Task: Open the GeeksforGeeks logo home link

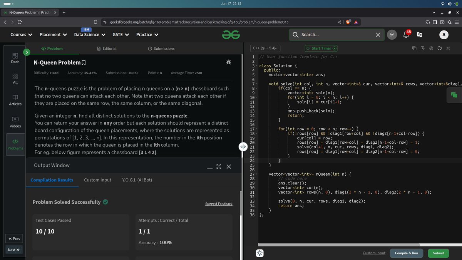Action: click(231, 35)
